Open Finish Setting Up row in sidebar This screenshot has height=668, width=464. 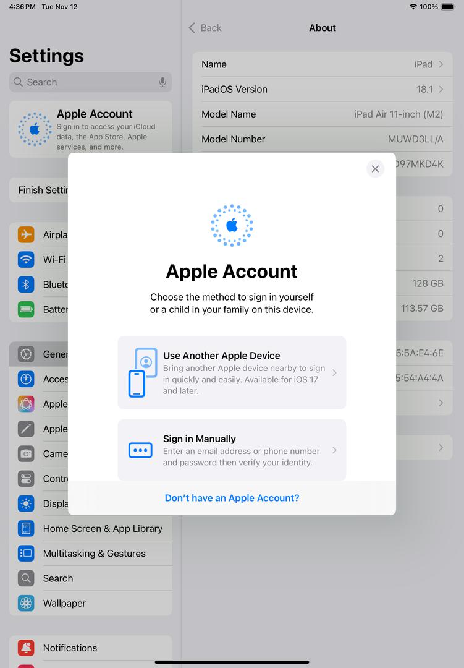tap(38, 190)
